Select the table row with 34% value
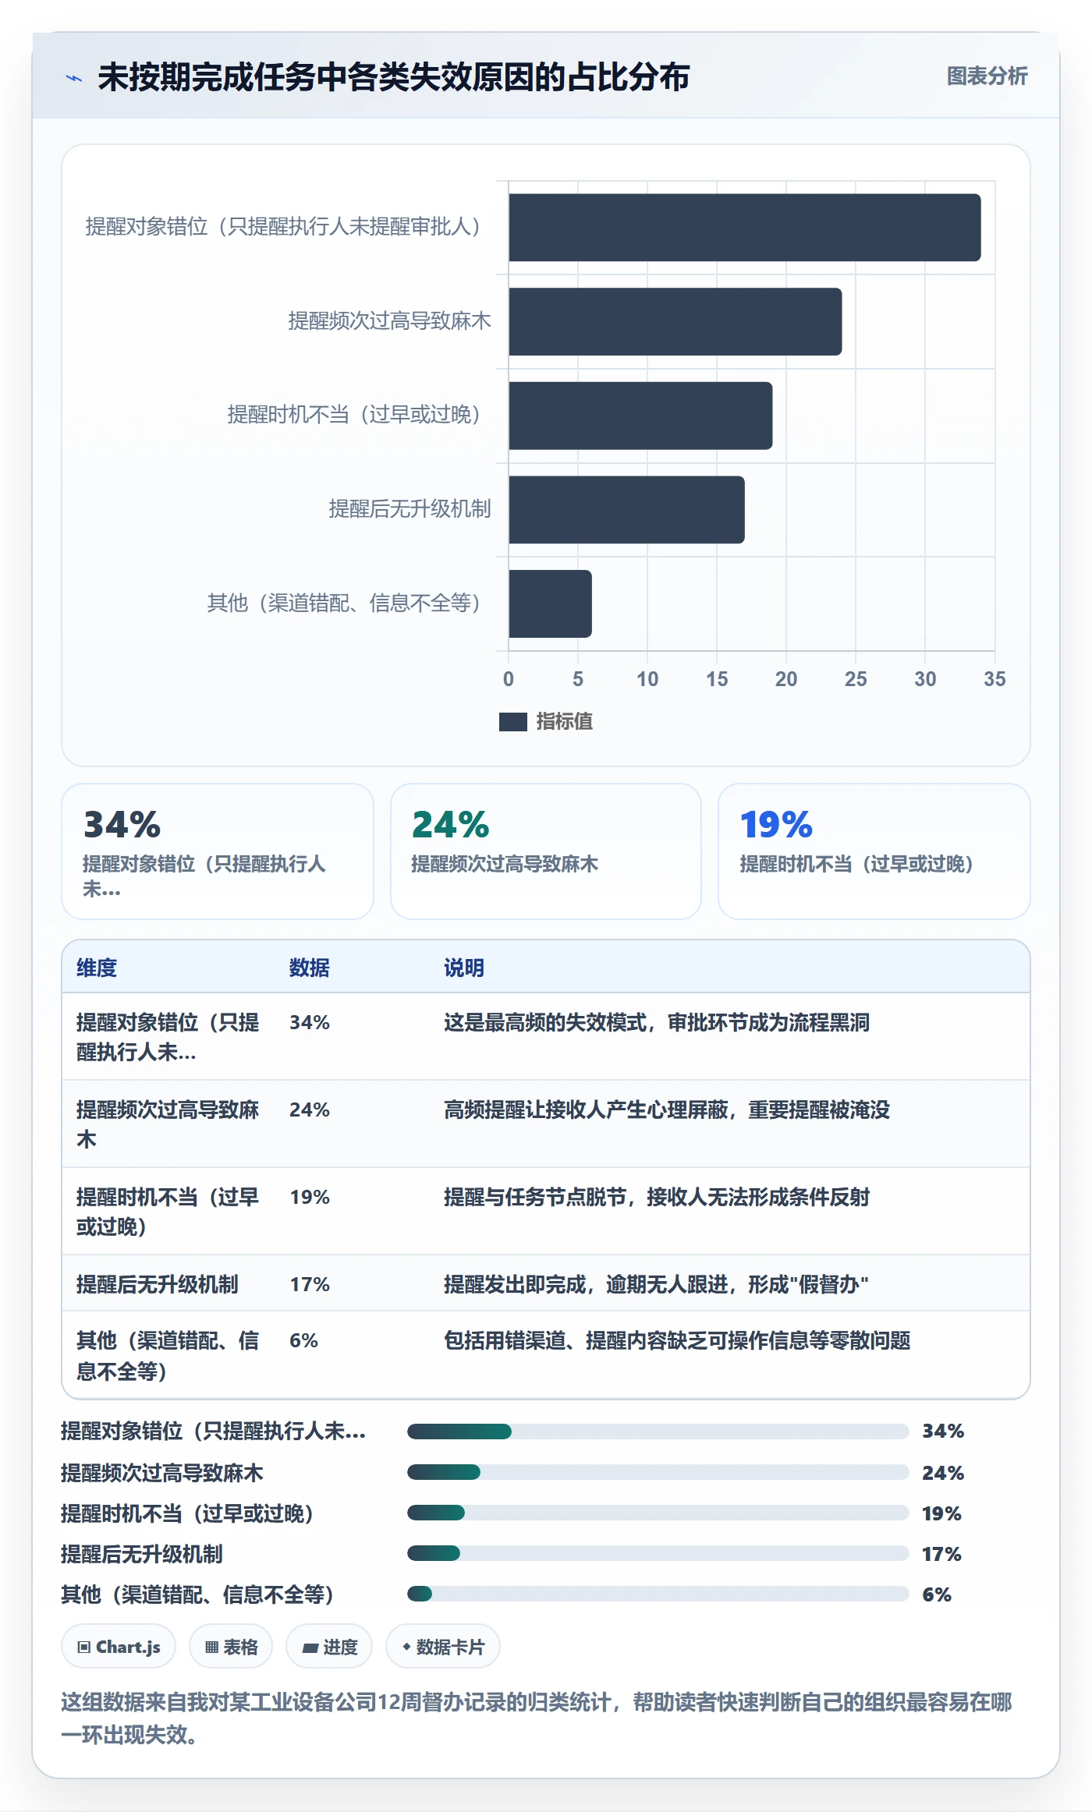Image resolution: width=1092 pixels, height=1812 pixels. pyautogui.click(x=546, y=1037)
